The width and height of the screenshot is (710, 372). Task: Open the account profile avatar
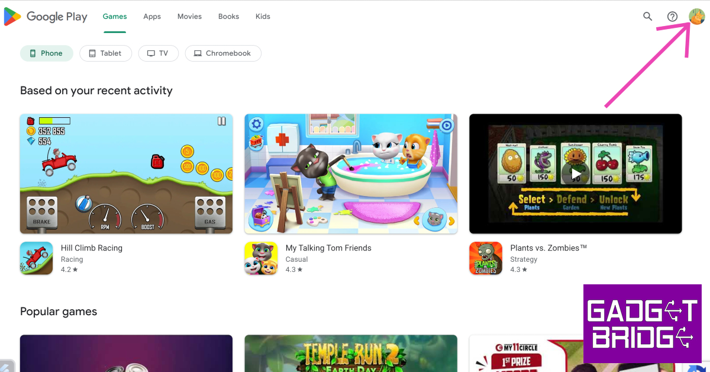(696, 17)
